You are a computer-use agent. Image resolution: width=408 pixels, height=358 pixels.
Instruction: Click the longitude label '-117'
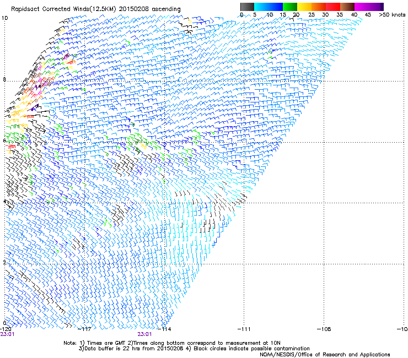point(84,329)
